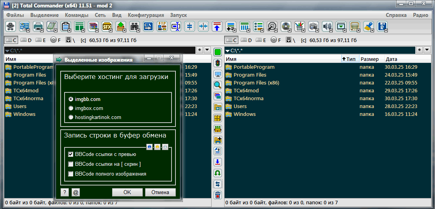
Task: Open the Справка menu
Action: tap(396, 15)
